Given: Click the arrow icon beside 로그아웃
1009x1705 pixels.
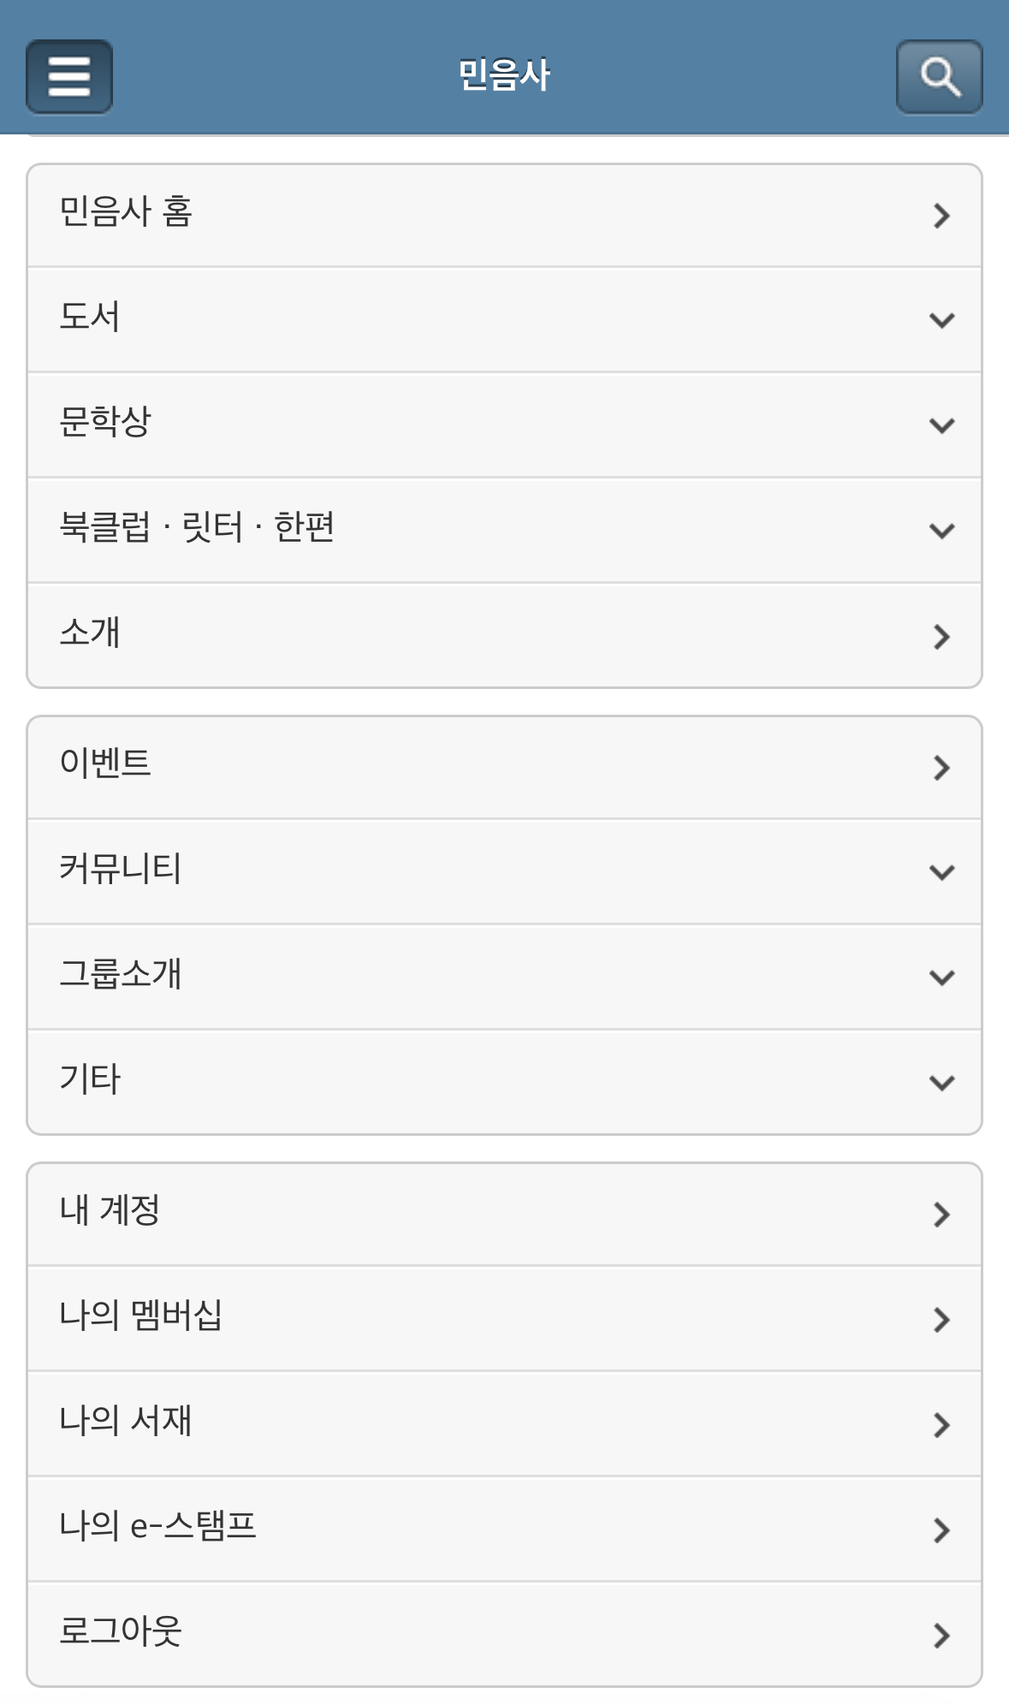Looking at the screenshot, I should click(x=941, y=1636).
